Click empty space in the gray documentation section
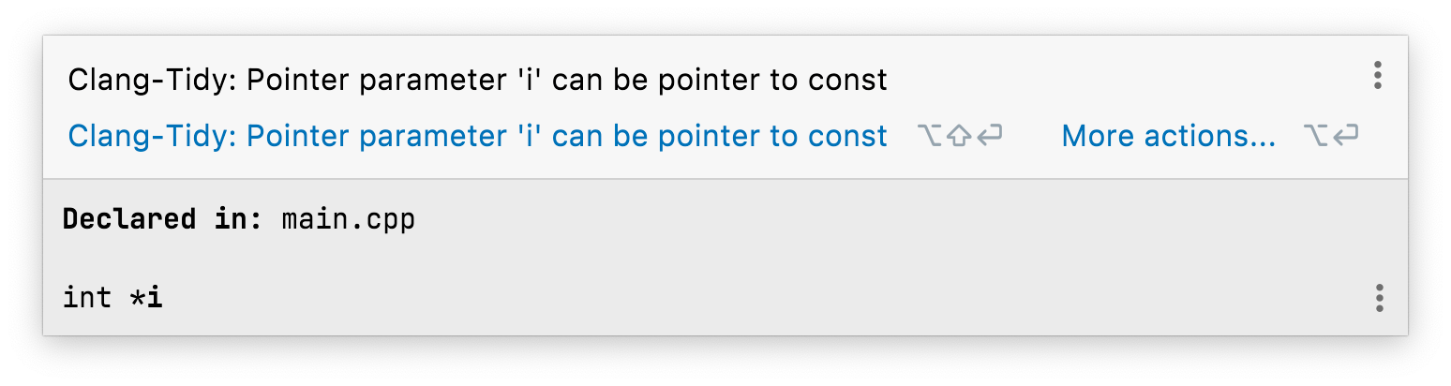Image resolution: width=1451 pixels, height=386 pixels. click(844, 258)
